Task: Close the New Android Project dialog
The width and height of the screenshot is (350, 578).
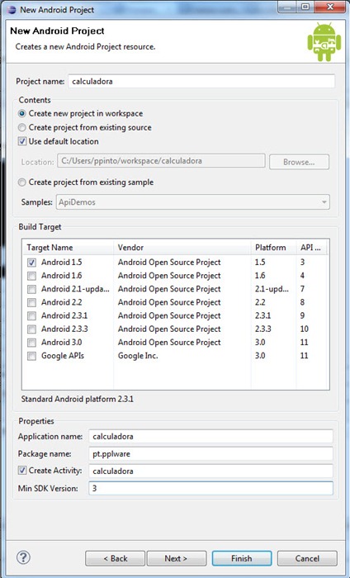Action: coord(330,7)
